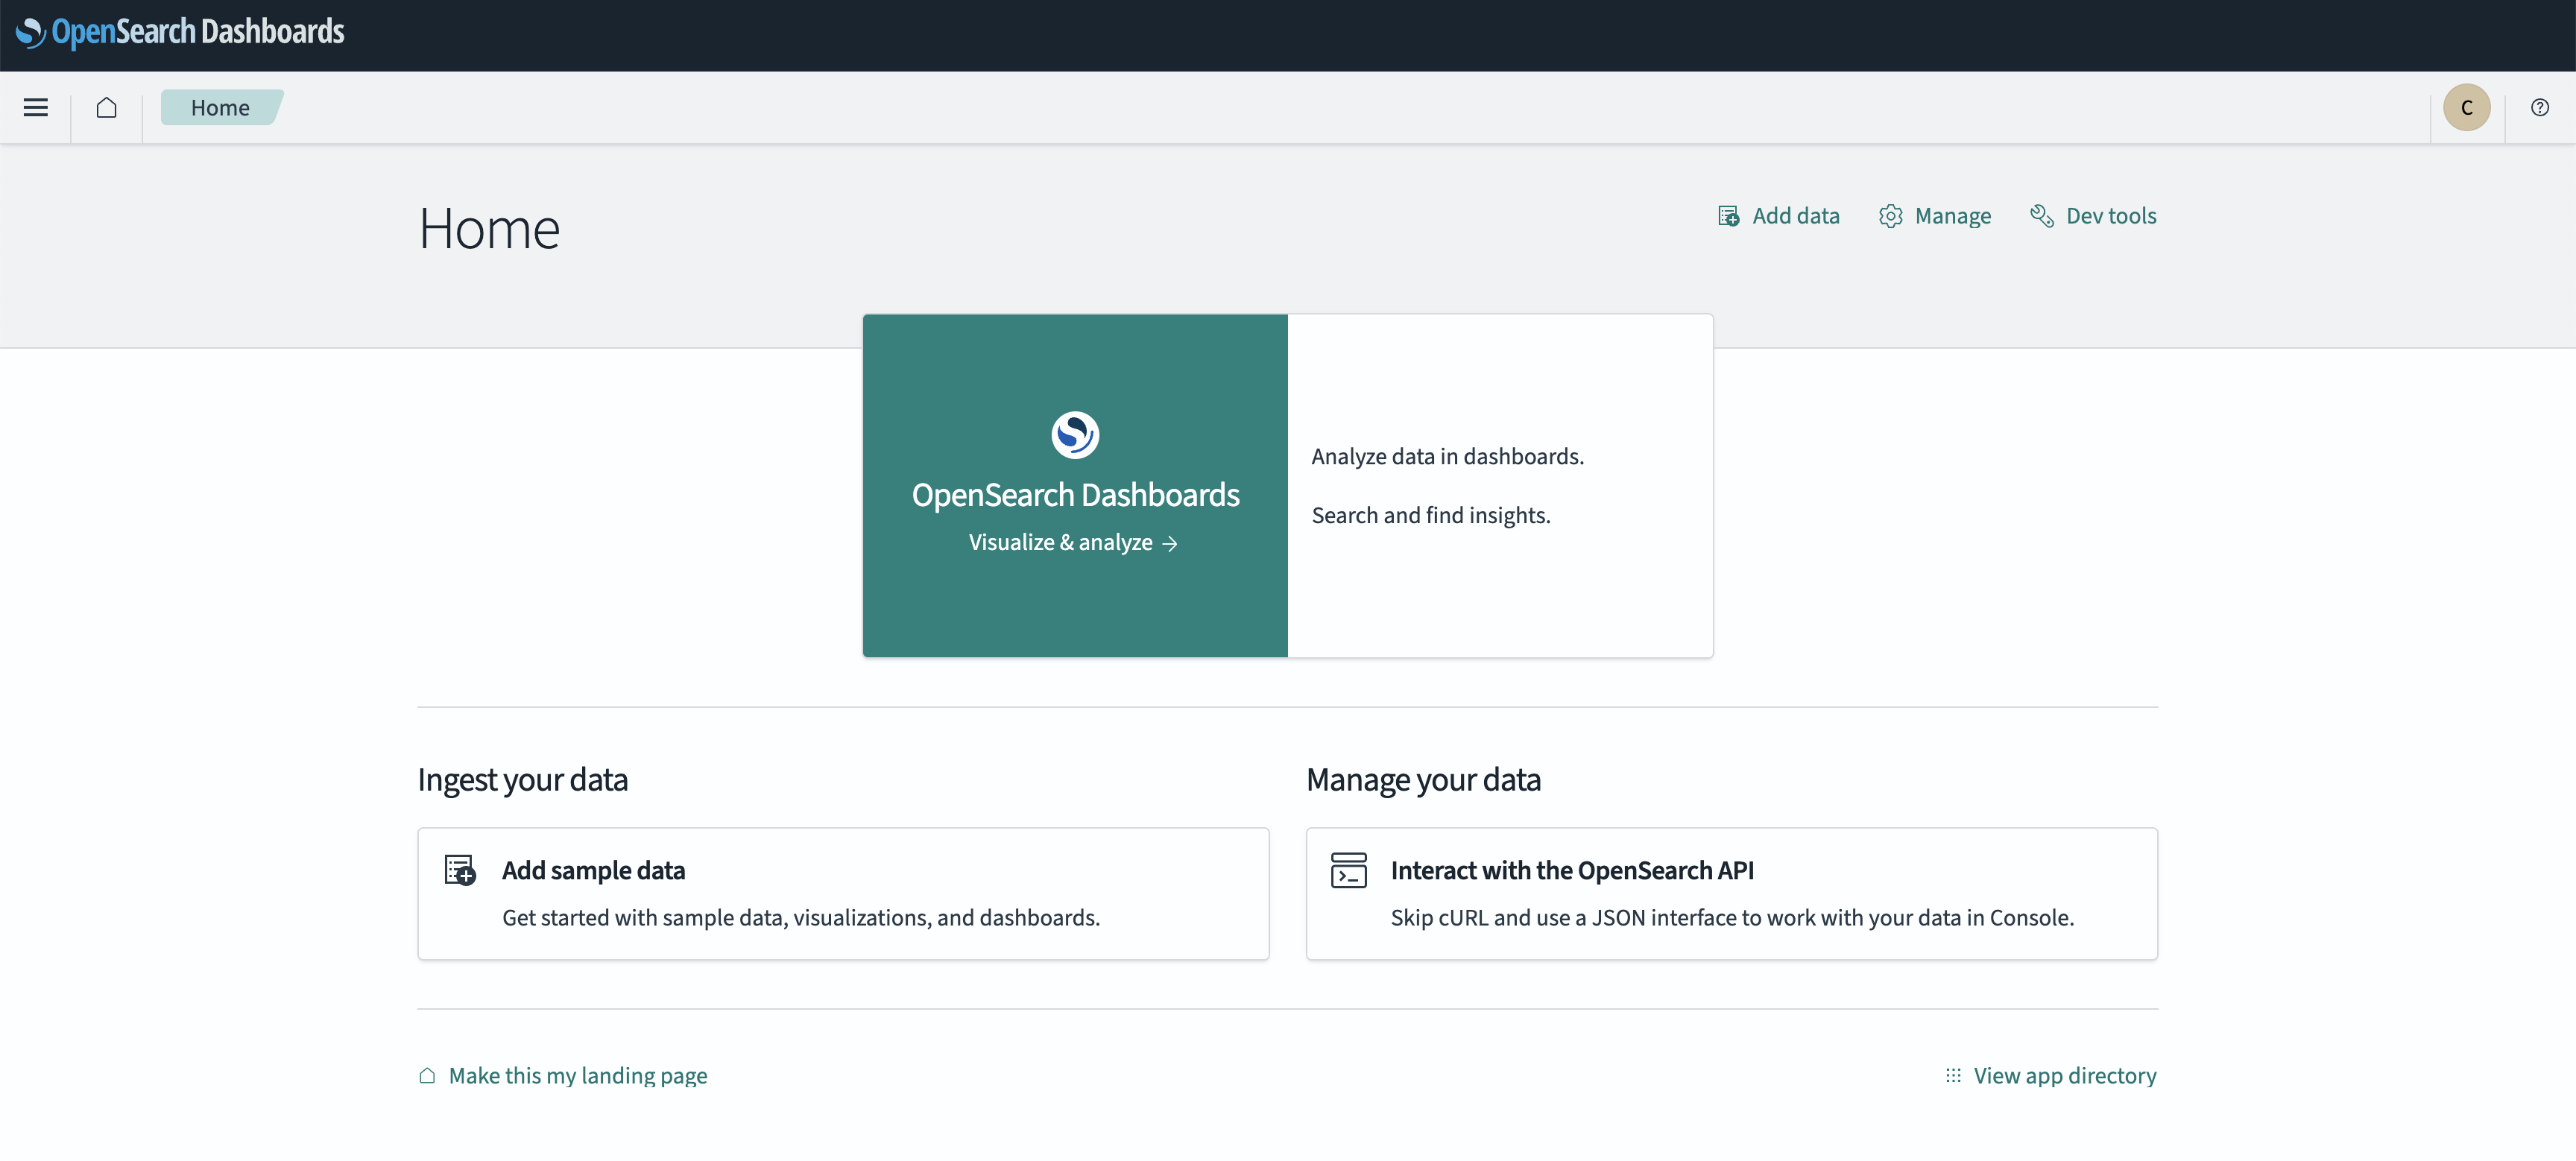Click the home icon in header
The image size is (2576, 1161).
107,107
